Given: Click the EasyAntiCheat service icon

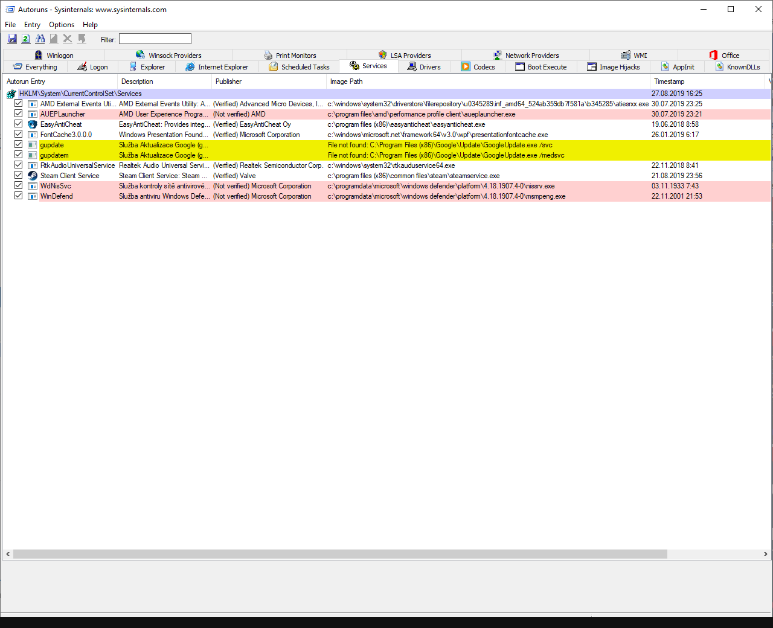Looking at the screenshot, I should click(33, 124).
